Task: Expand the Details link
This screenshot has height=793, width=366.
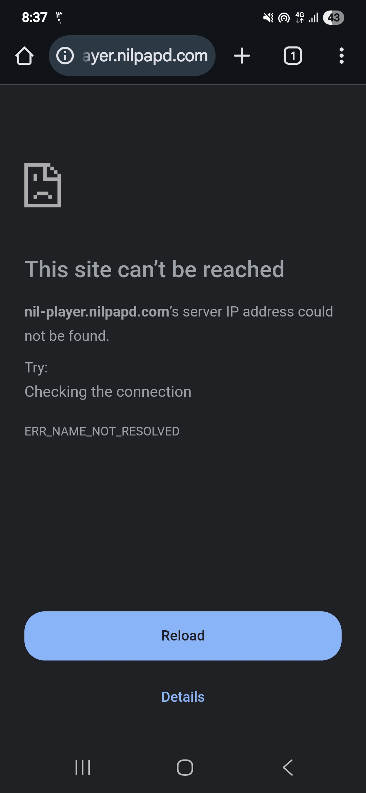Action: point(183,697)
